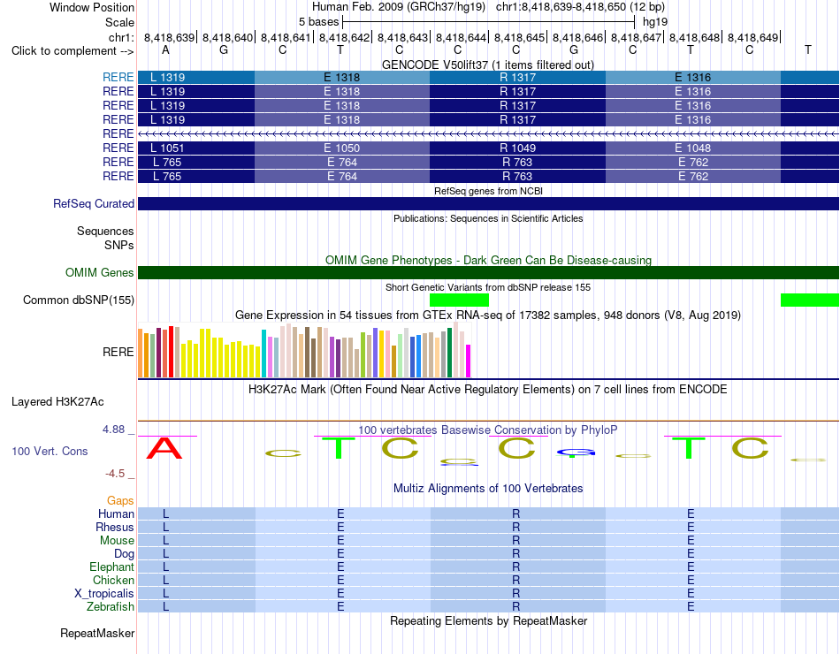
Task: Click 'L 1319' in the light-blue RERE transcript
Action: tap(167, 77)
